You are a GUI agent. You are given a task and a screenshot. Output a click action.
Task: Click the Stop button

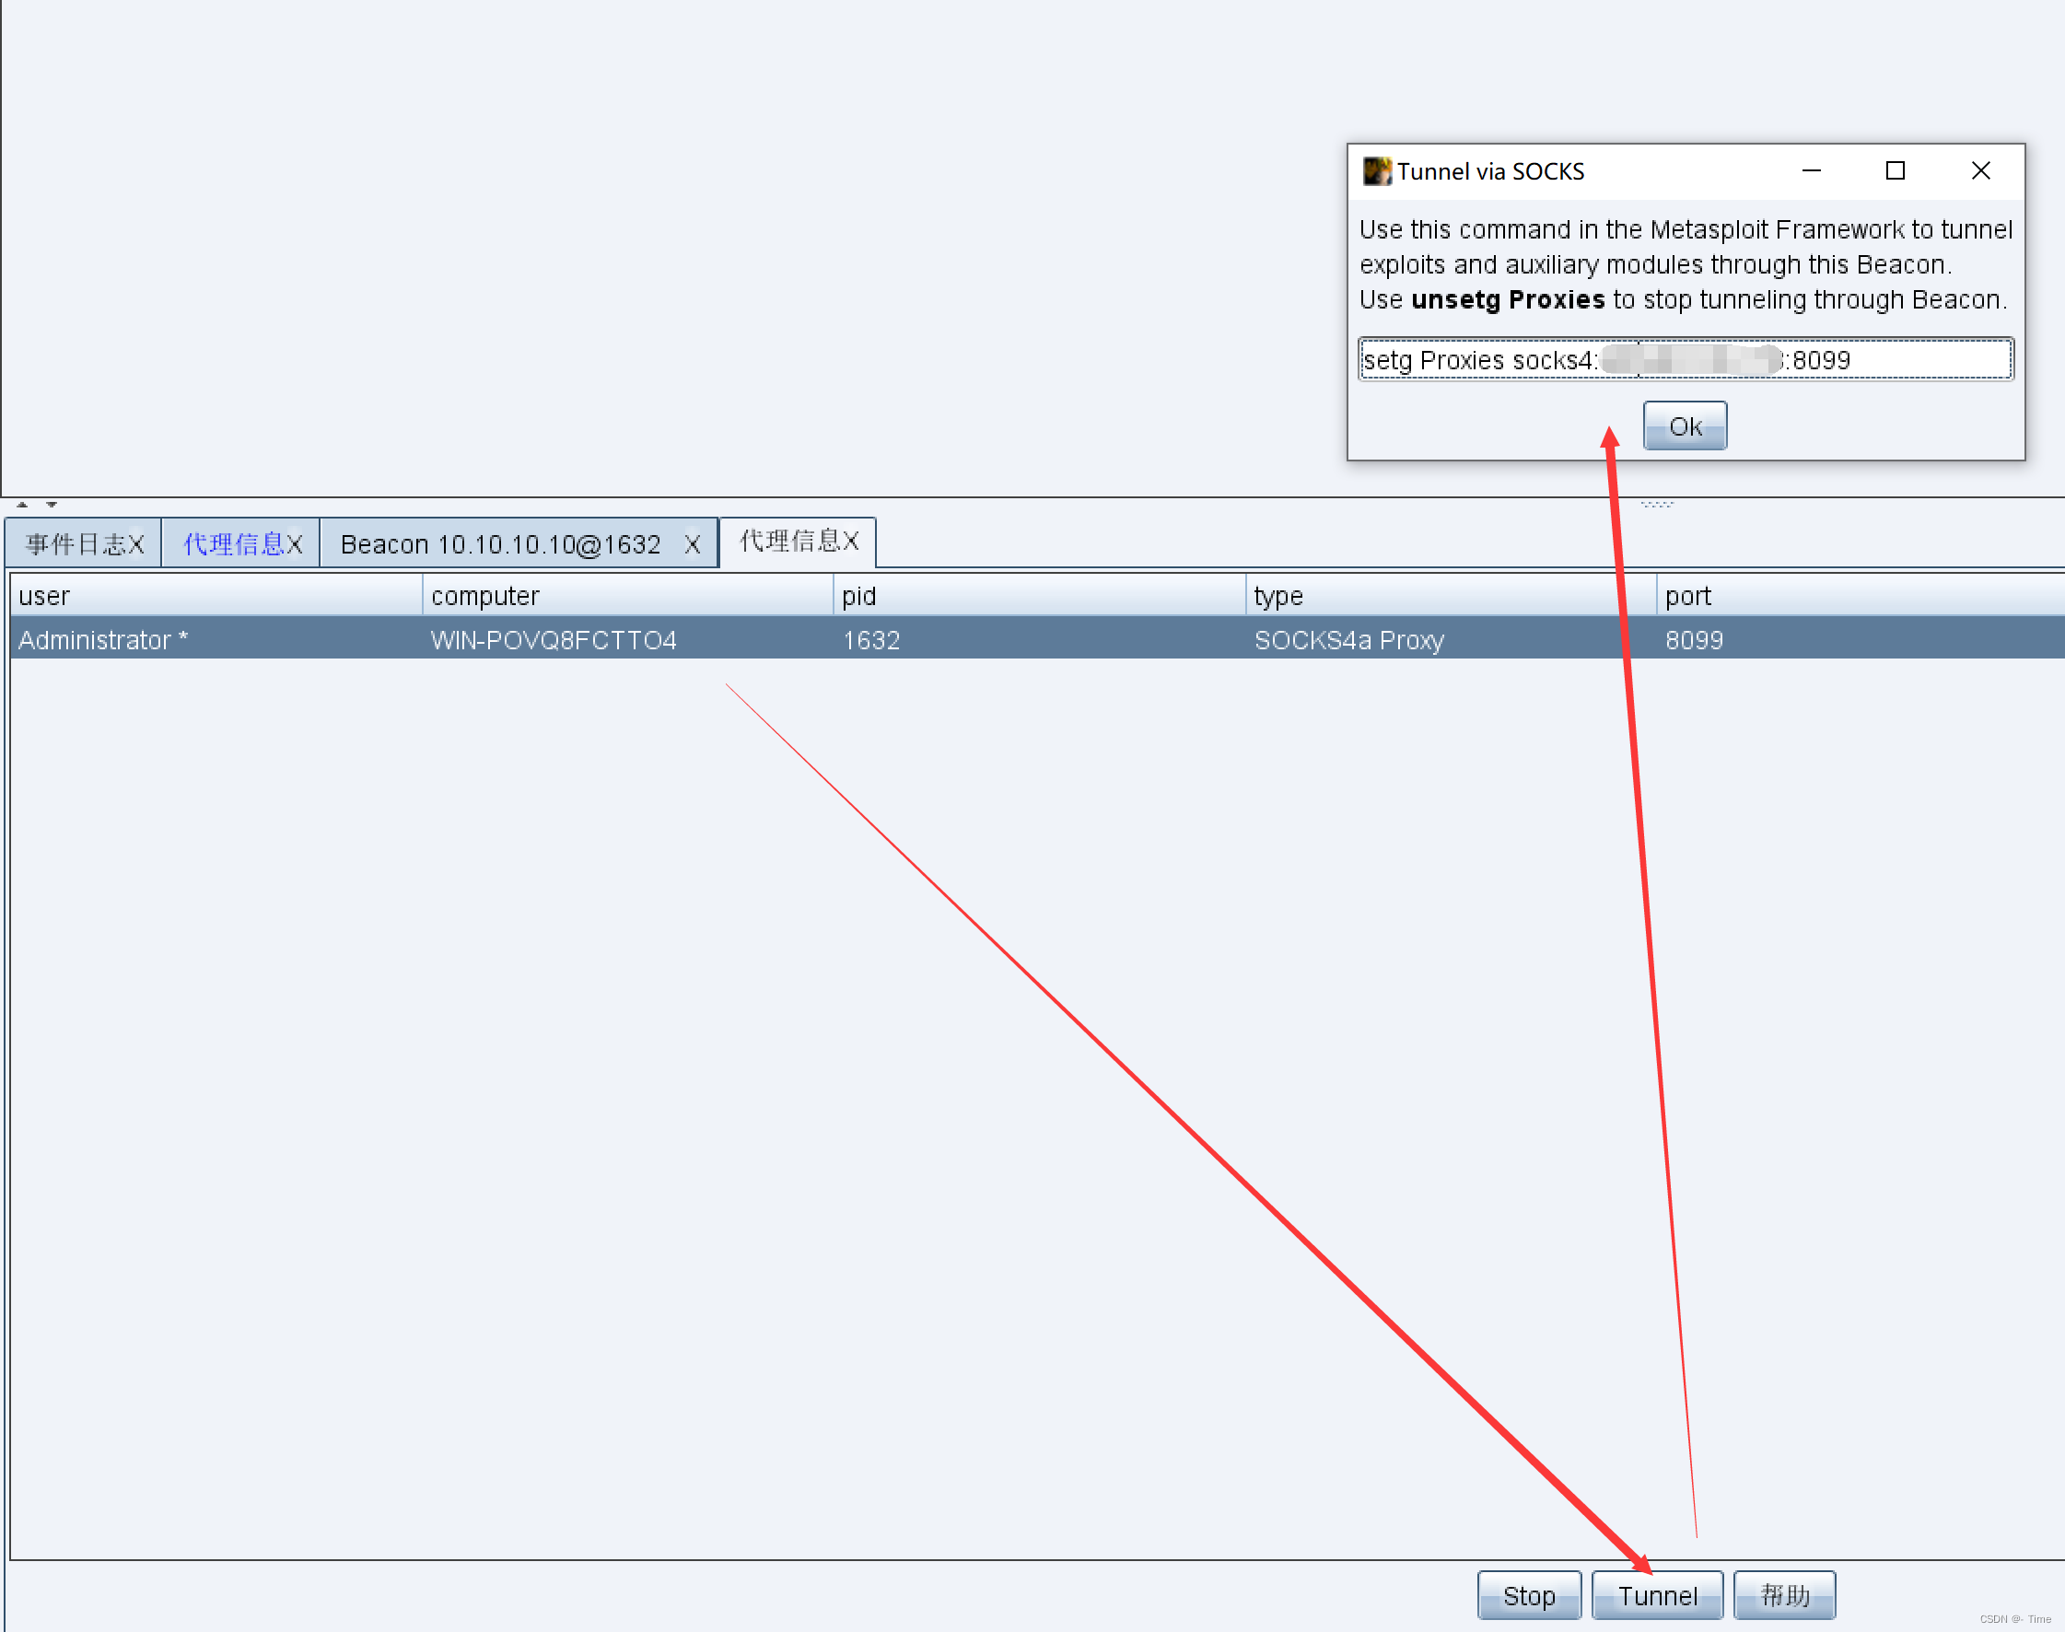[1528, 1596]
